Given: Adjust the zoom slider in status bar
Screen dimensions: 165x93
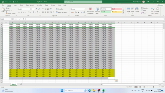Looking at the screenshot, I should point(154,87).
